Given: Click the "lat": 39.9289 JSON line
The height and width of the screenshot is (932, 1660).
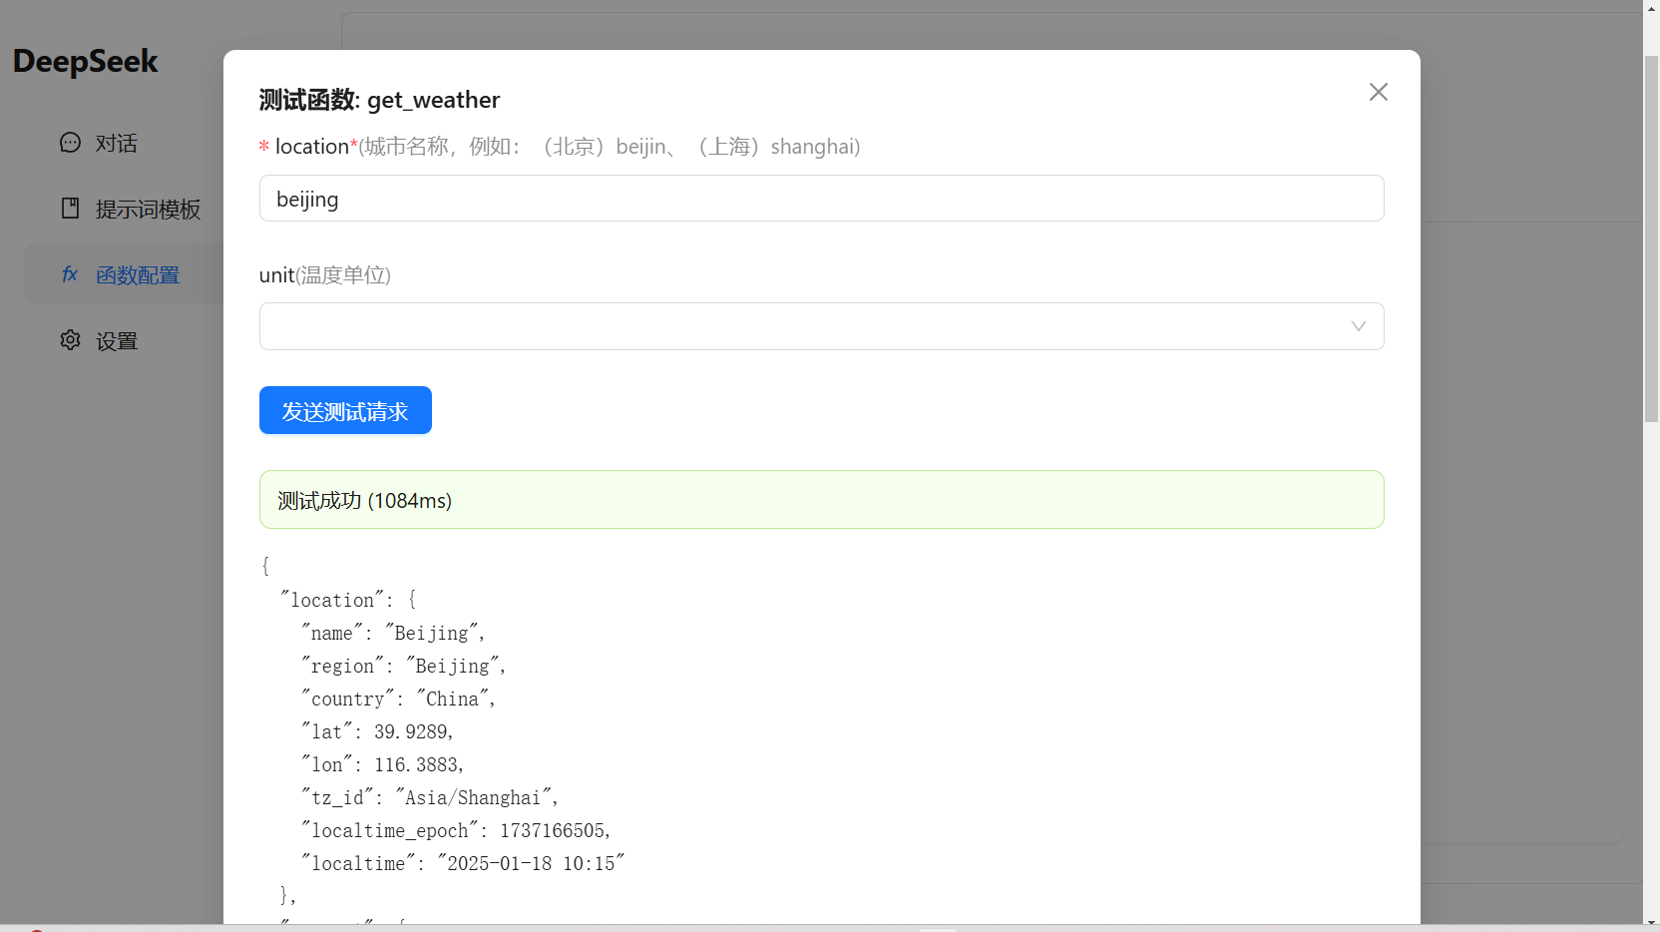Looking at the screenshot, I should [x=377, y=731].
